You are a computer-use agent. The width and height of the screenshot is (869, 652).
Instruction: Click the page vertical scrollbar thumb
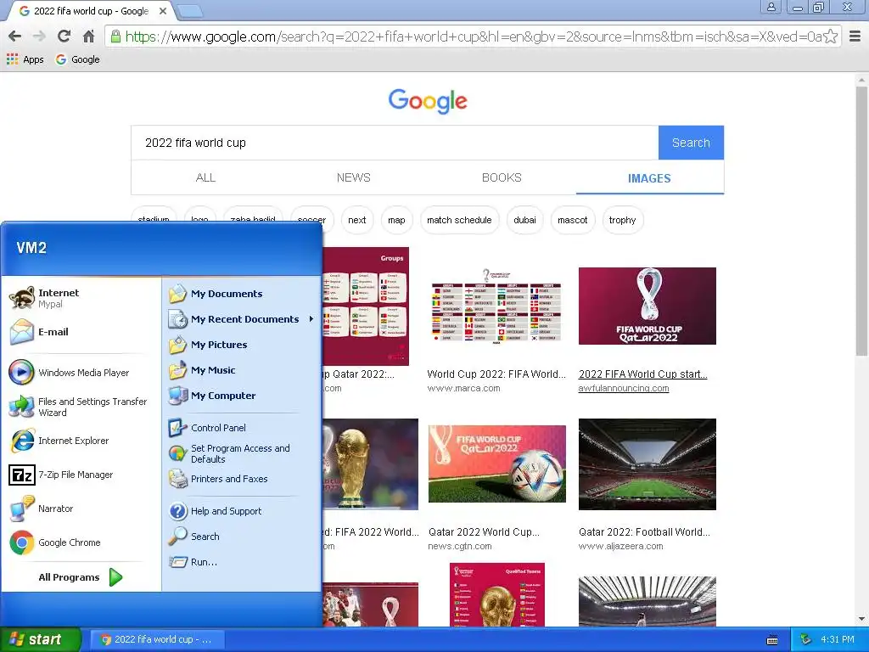[861, 221]
